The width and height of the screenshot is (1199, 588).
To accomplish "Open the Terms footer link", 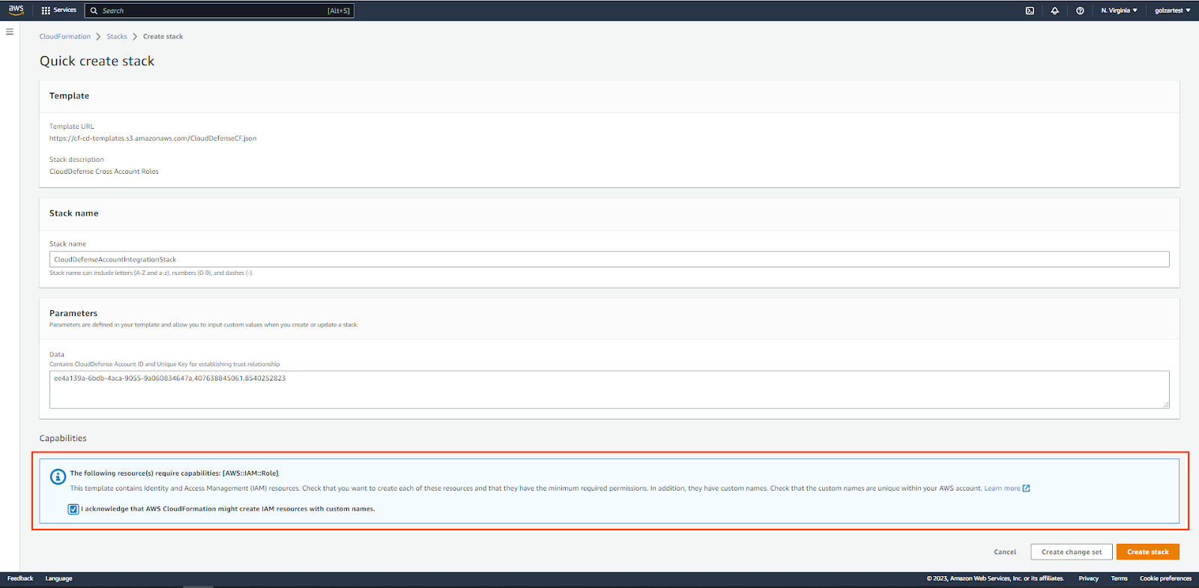I will (x=1119, y=578).
